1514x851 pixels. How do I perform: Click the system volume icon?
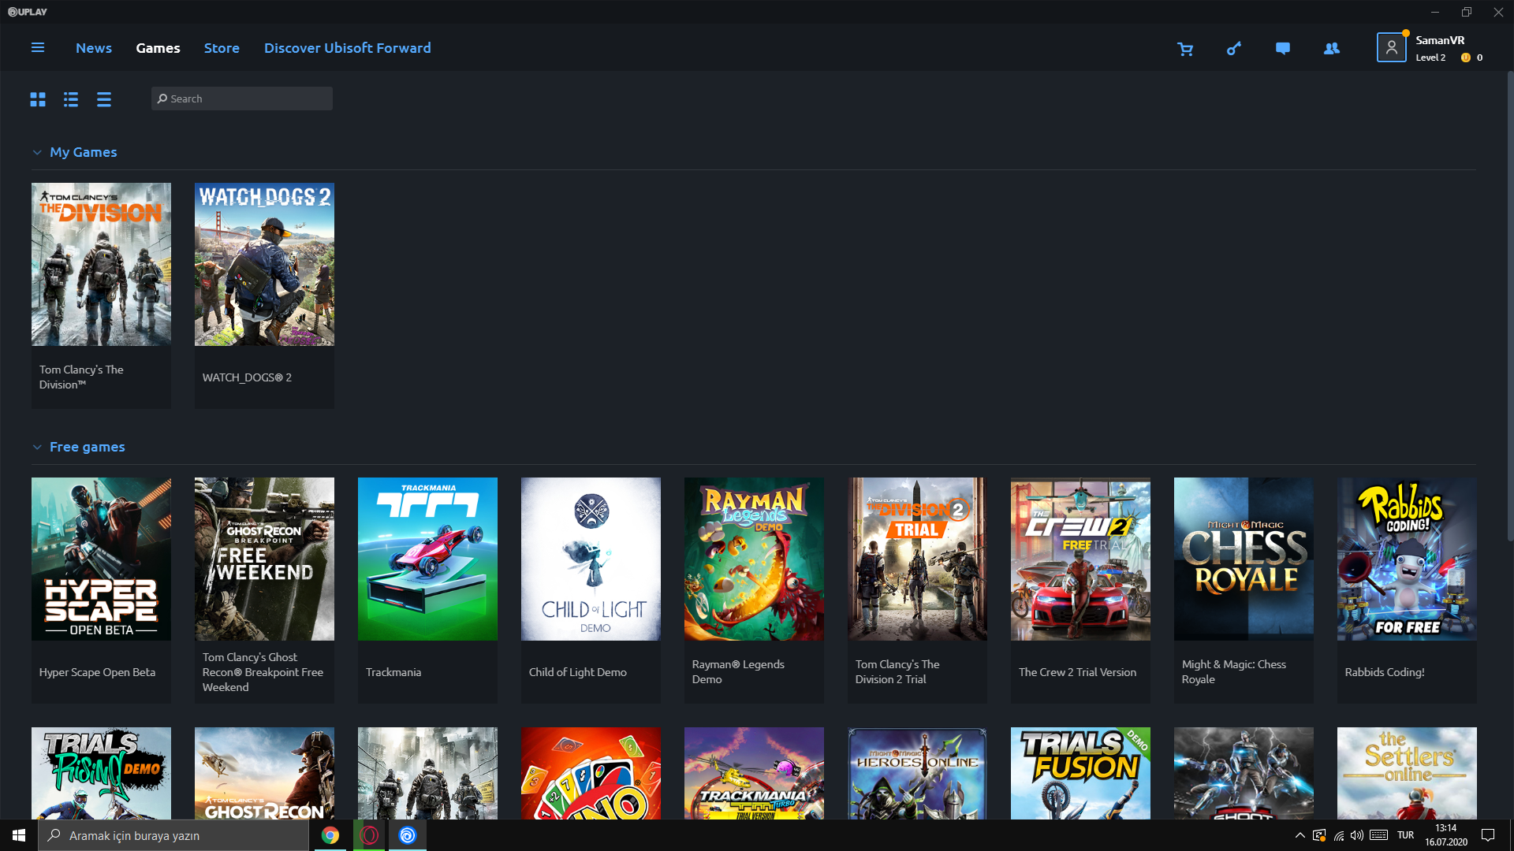pyautogui.click(x=1357, y=835)
